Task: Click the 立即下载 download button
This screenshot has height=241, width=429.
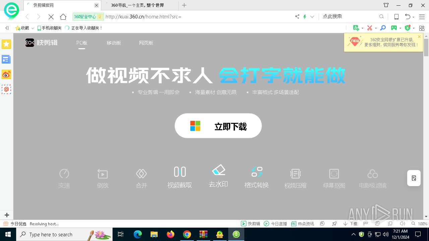Action: tap(218, 126)
